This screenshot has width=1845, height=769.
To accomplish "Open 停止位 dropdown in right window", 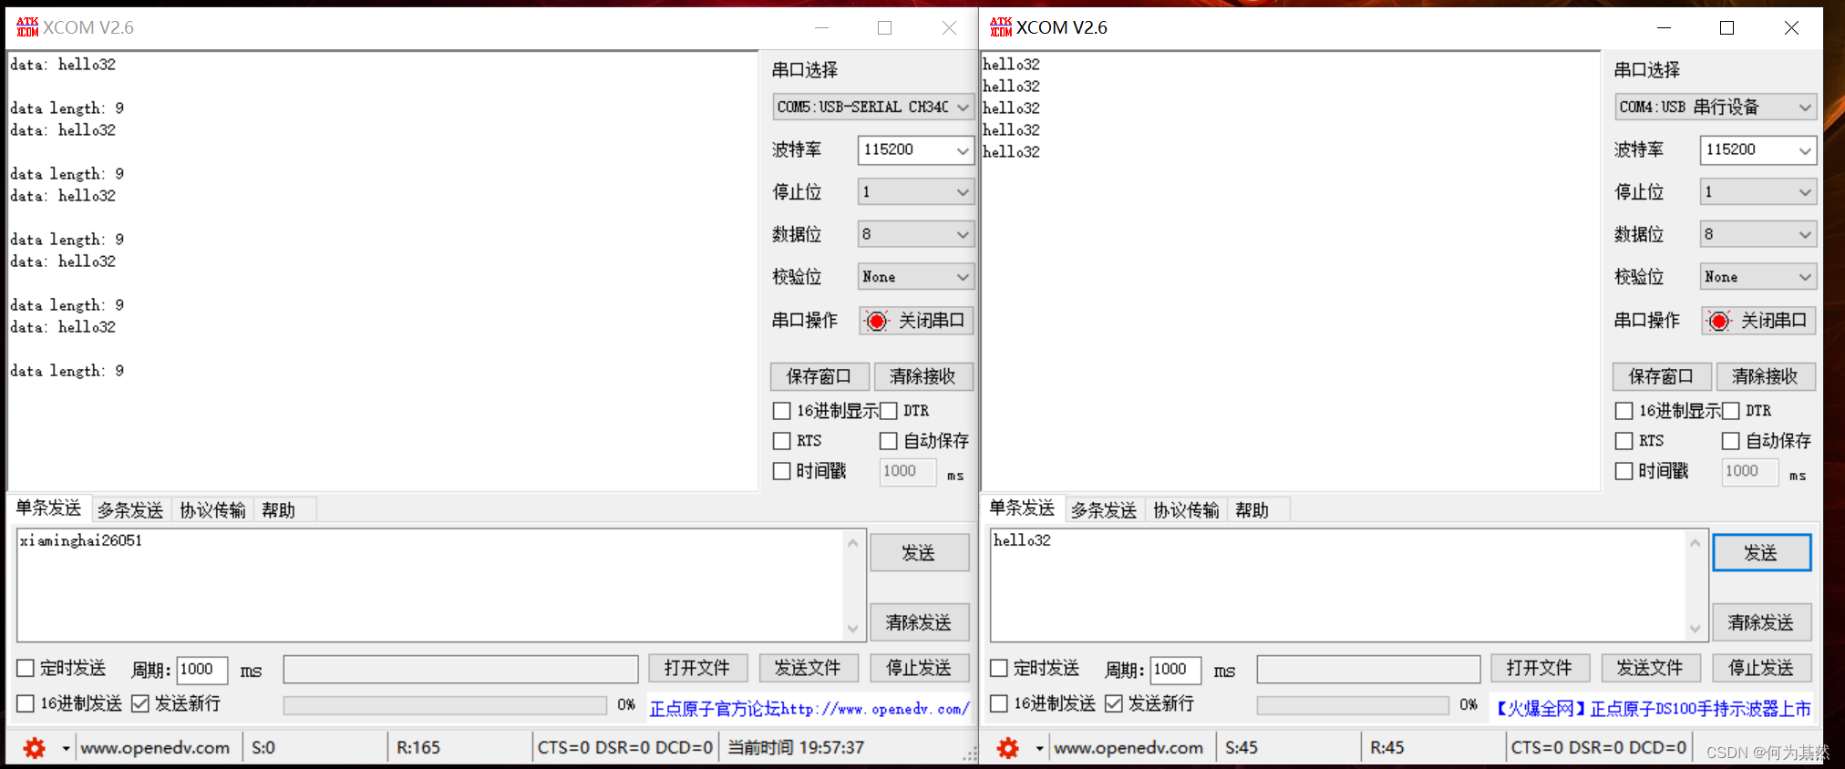I will (1758, 192).
